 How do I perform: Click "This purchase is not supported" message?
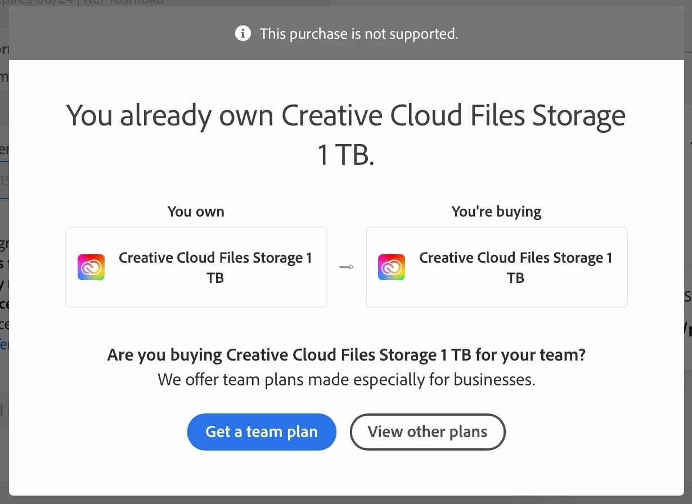[x=359, y=34]
